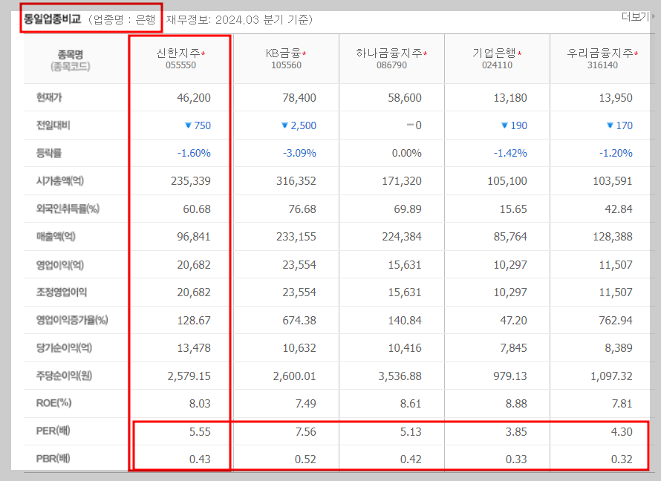
Task: Click the ROE(%) row label
Action: [53, 404]
